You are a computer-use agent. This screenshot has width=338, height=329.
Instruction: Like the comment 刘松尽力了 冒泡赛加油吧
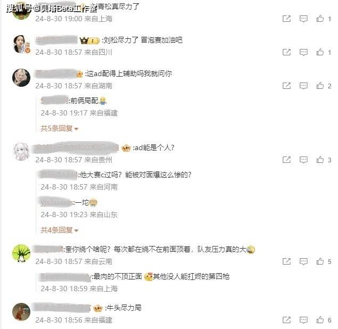point(320,52)
